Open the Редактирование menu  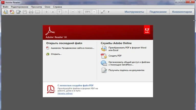point(20,7)
